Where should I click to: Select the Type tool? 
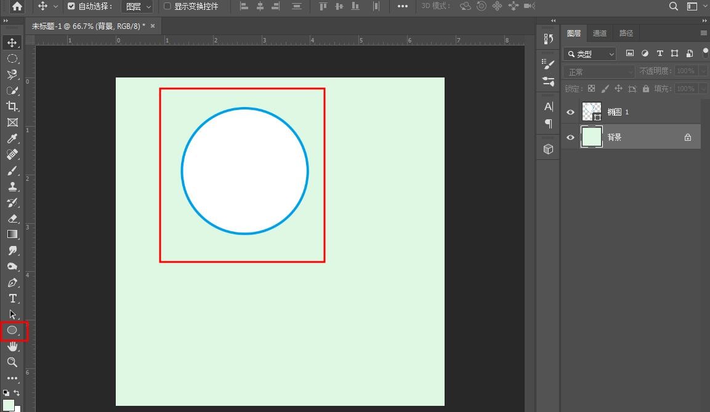coord(12,298)
